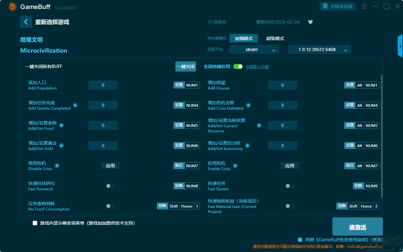Click the cheat list vertical scrollbar
Screen dimensions: 403x252
(382, 136)
